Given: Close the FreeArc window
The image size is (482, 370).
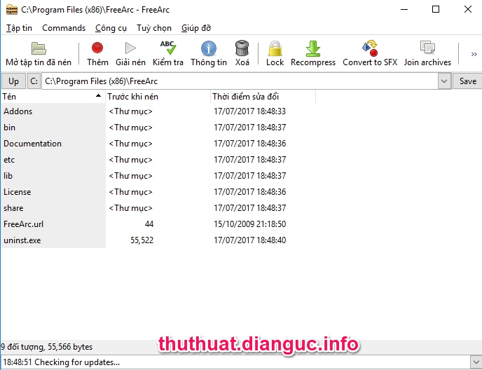Looking at the screenshot, I should [467, 10].
